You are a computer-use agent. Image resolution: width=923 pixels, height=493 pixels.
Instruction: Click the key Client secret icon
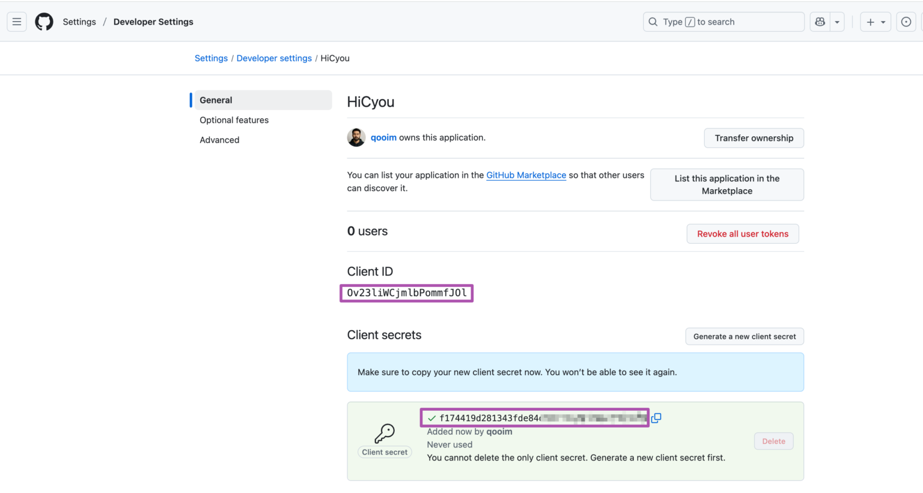pyautogui.click(x=385, y=433)
